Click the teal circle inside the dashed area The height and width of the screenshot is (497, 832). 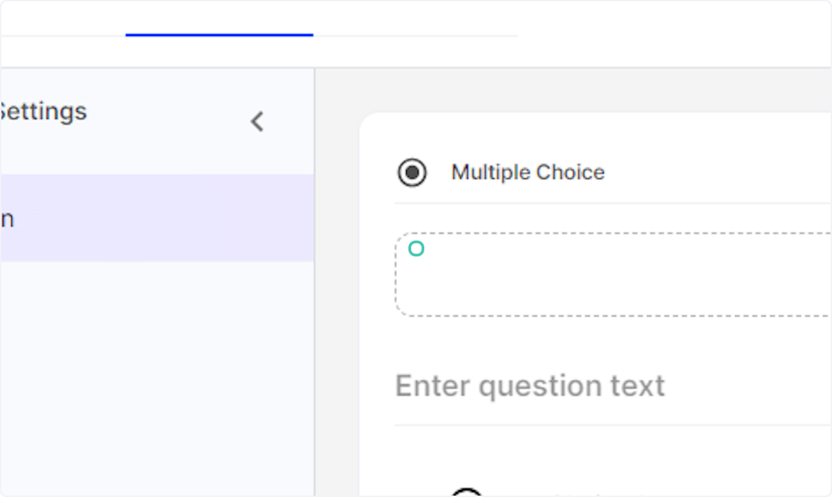tap(417, 248)
